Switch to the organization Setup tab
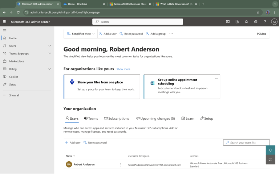The image size is (279, 174). (x=207, y=119)
